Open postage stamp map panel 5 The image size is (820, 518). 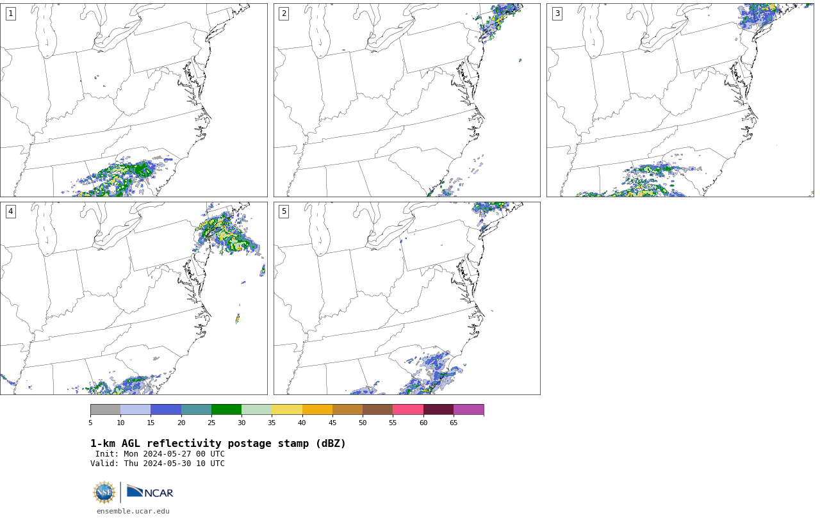pyautogui.click(x=407, y=298)
